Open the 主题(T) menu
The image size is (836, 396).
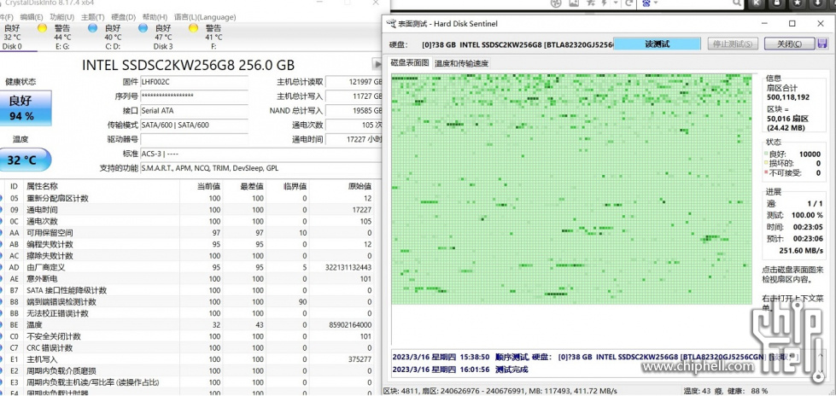pos(93,17)
